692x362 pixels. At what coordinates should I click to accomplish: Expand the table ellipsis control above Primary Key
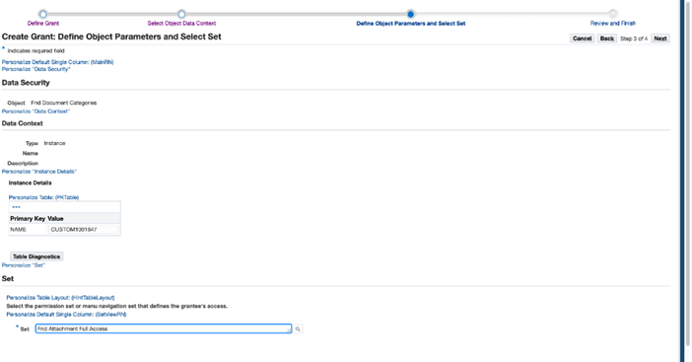click(x=16, y=207)
